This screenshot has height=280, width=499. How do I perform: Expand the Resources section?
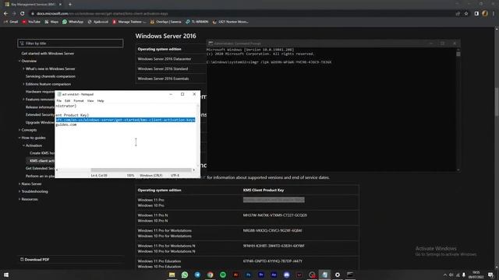[x=19, y=199]
